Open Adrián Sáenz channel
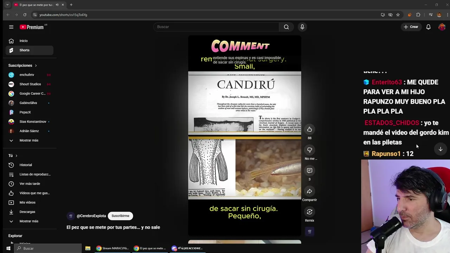450x253 pixels. click(x=30, y=131)
